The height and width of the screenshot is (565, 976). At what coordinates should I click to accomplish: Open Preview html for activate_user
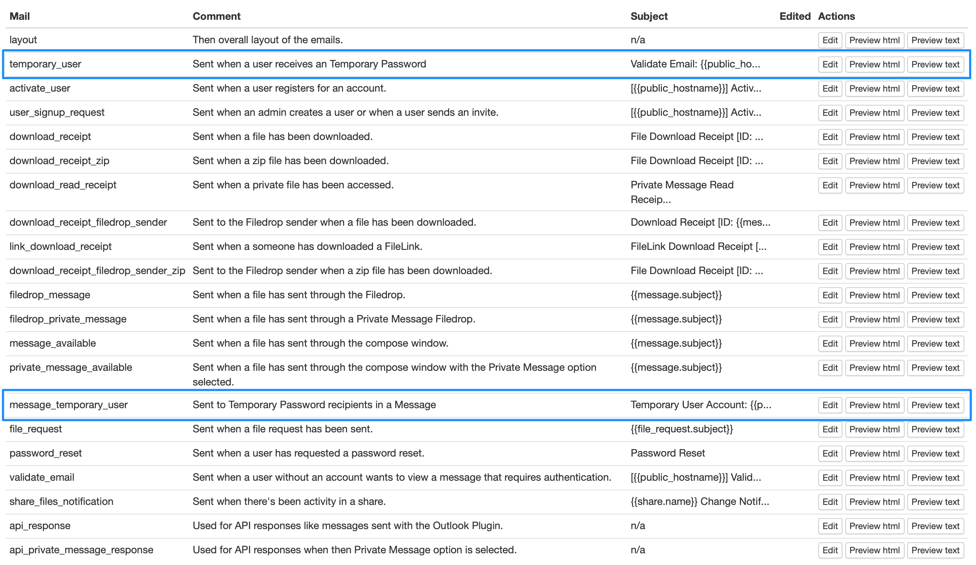(x=875, y=88)
